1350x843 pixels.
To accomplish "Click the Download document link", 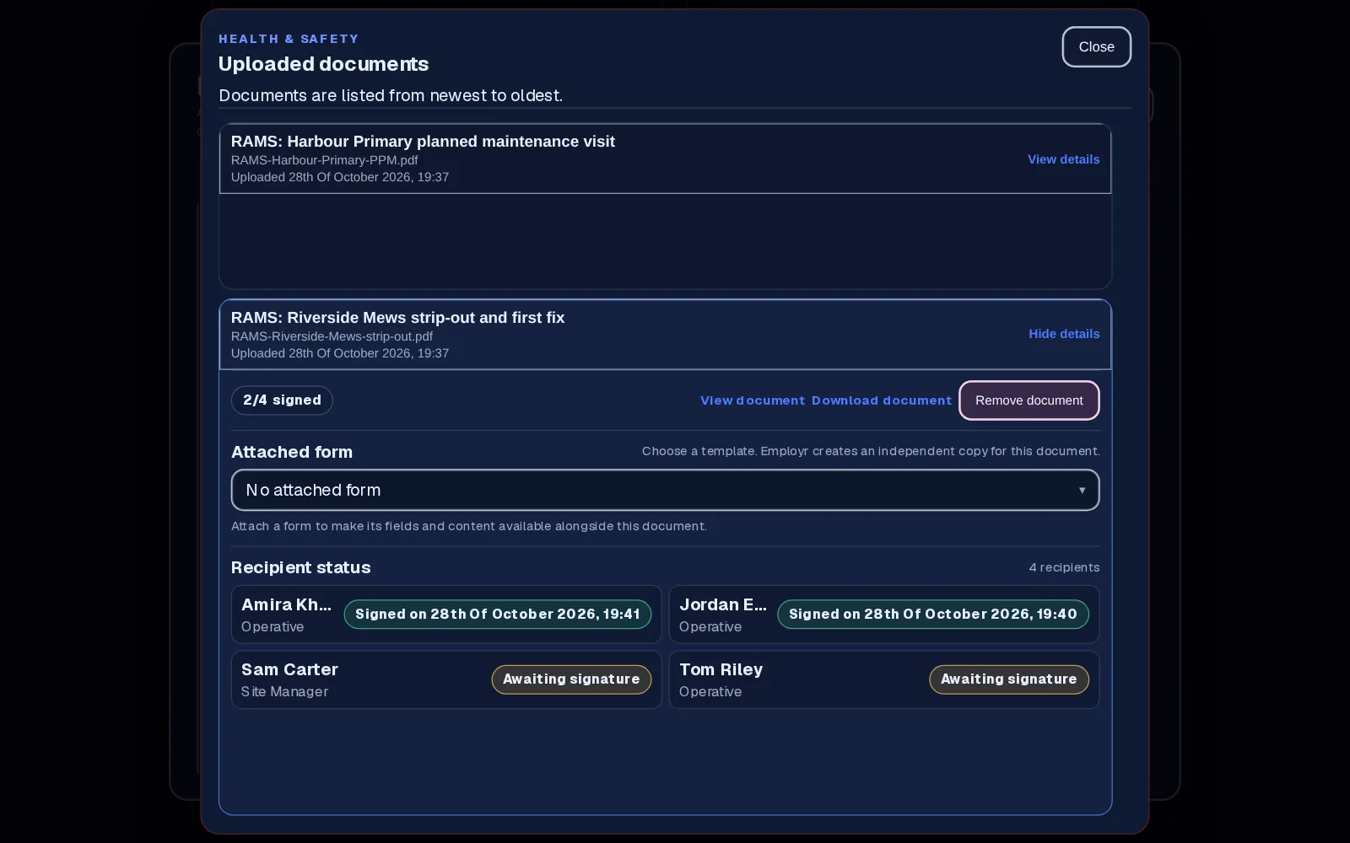I will [x=882, y=400].
